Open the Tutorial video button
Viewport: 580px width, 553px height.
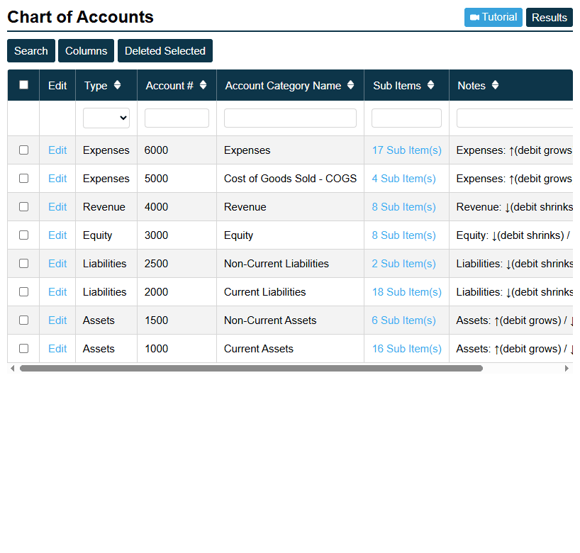(493, 18)
